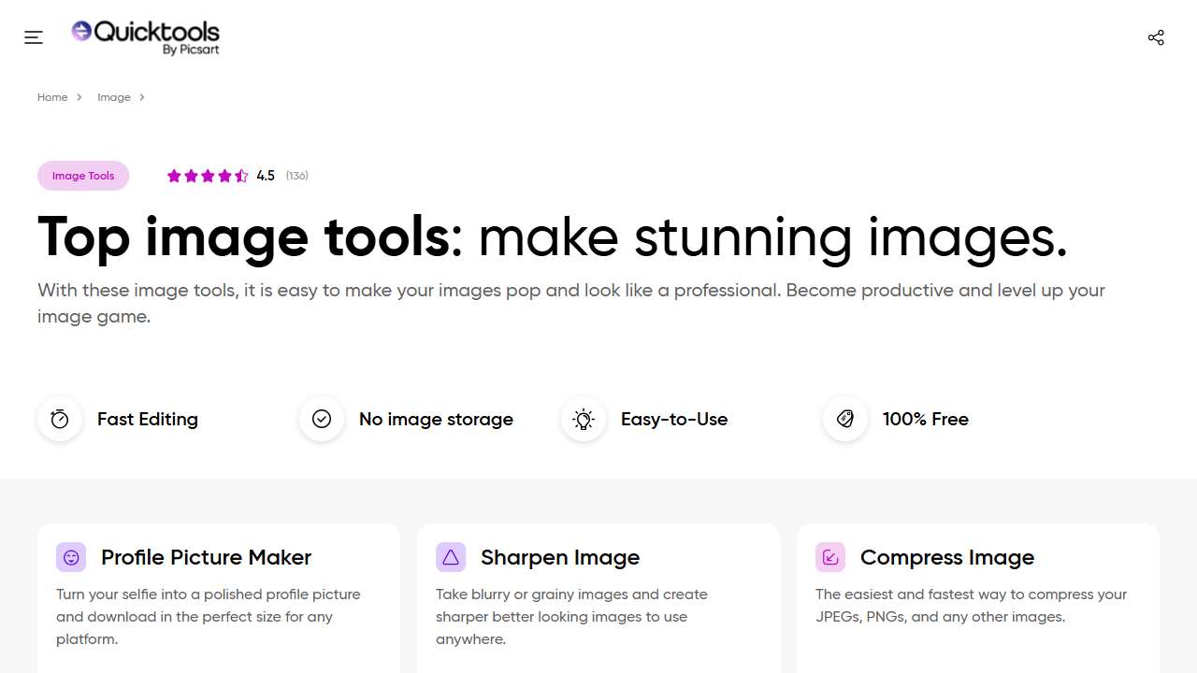Click the Quicktools by Picsart logo
This screenshot has width=1197, height=673.
146,37
